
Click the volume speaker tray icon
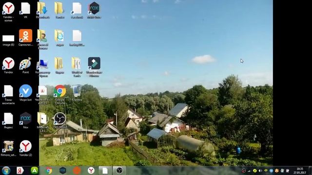click(260, 171)
